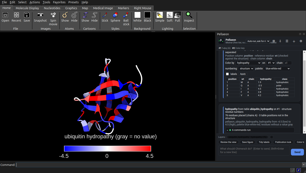Viewport: 306px width, 173px height.
Task: Switch to the Molecule Display tab
Action: click(27, 8)
